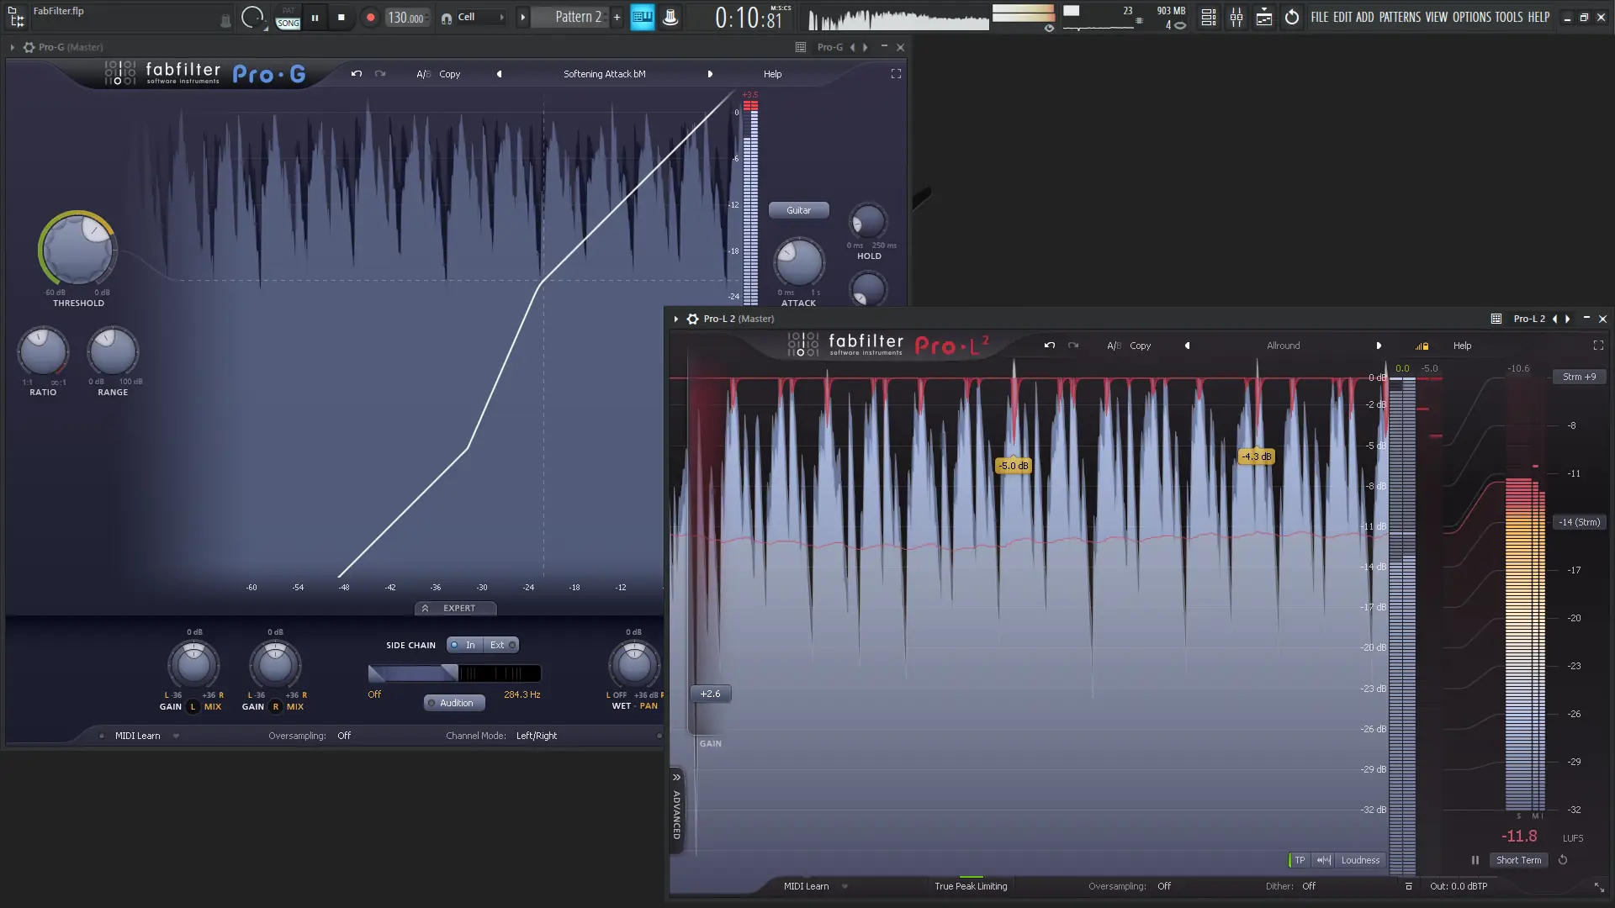Viewport: 1615px width, 908px height.
Task: Undo in Pro-L 2 plugin
Action: click(1049, 346)
